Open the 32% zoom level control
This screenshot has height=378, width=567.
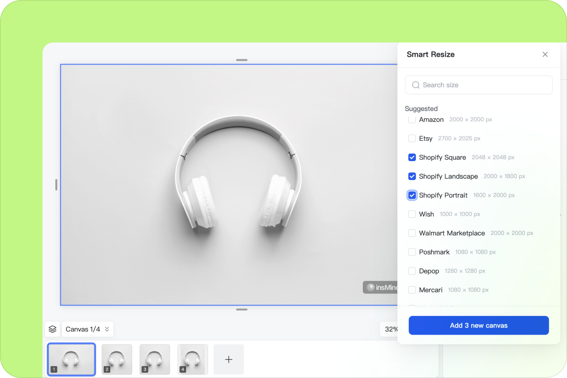(389, 329)
